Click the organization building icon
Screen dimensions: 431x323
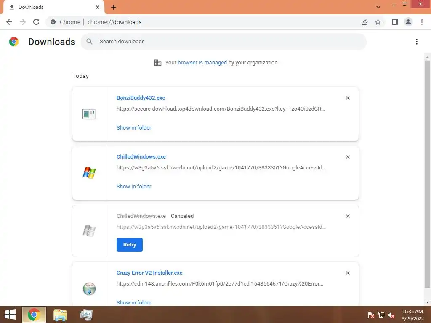pyautogui.click(x=158, y=63)
